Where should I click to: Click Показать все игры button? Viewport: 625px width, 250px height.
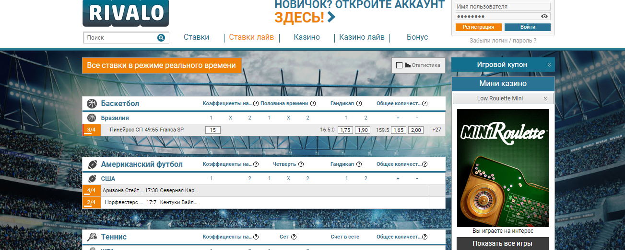click(503, 244)
